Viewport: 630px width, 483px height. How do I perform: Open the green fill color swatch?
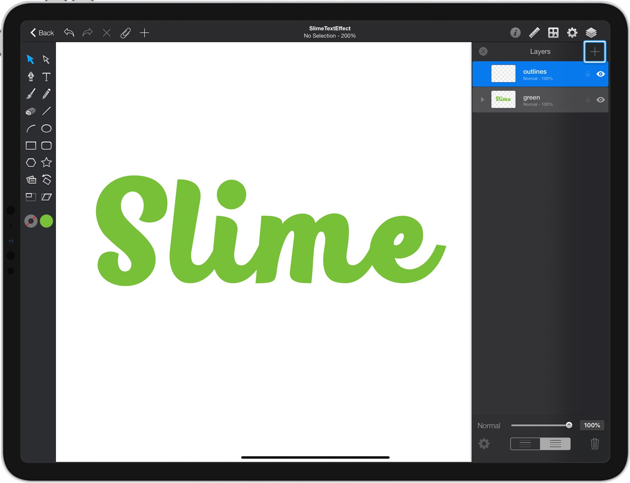click(46, 221)
